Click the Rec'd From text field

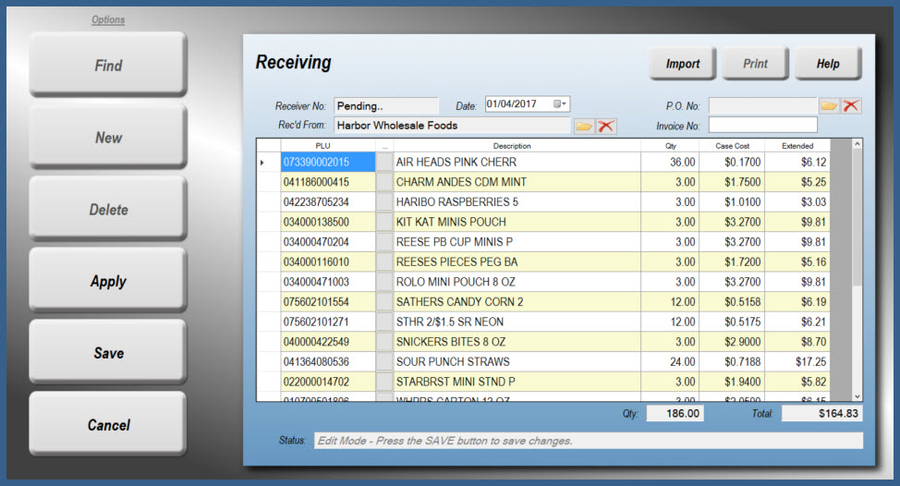coord(452,125)
